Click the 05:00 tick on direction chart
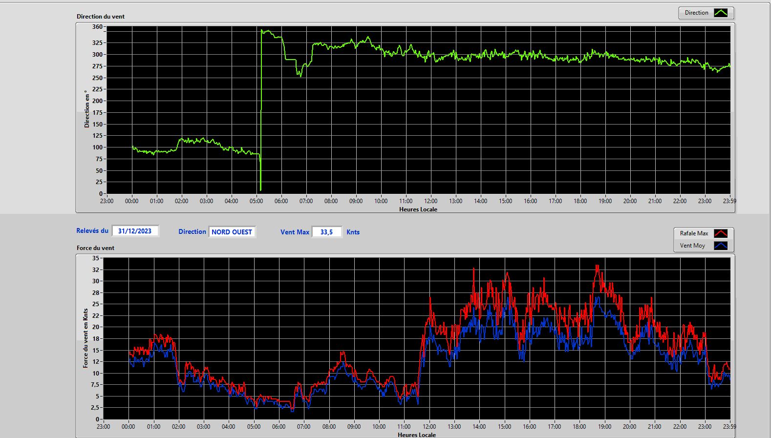Image resolution: width=771 pixels, height=438 pixels. click(256, 201)
